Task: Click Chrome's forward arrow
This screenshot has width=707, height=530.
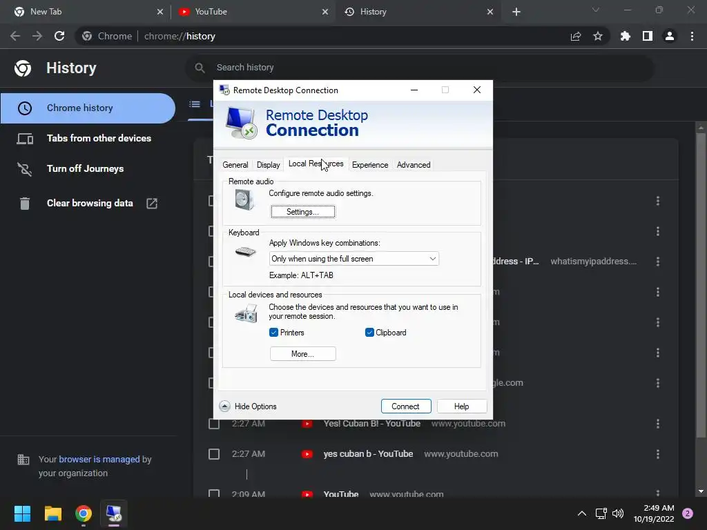Action: click(x=37, y=36)
